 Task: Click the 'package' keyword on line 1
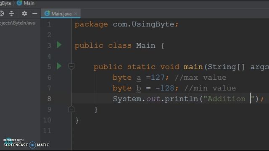[91, 25]
